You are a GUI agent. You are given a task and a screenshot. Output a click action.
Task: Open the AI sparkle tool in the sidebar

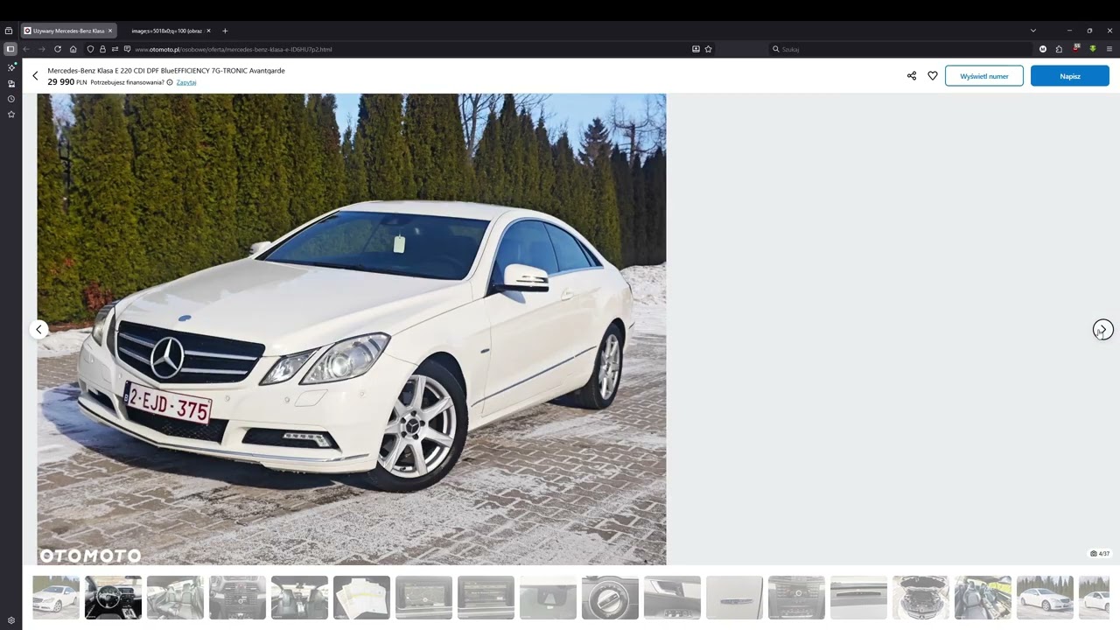click(x=11, y=67)
